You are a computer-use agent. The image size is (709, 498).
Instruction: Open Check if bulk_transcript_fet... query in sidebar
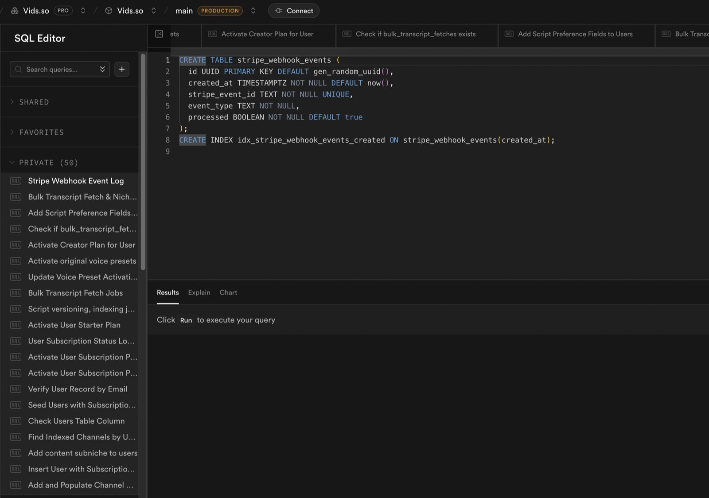[70, 229]
